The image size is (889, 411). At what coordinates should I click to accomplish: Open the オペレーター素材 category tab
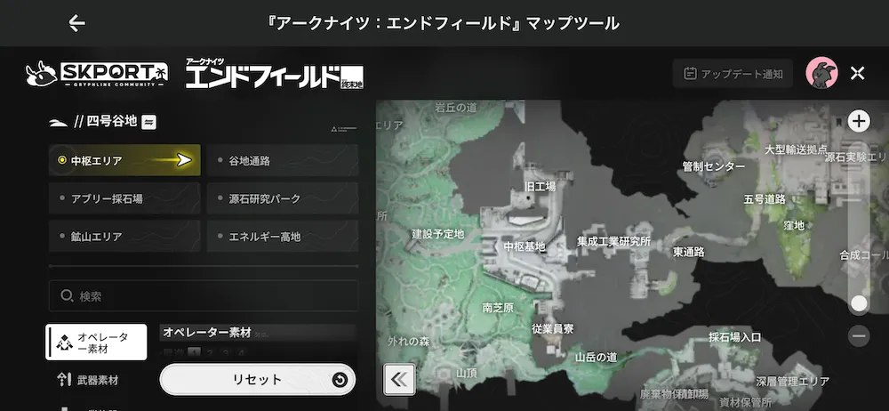pos(96,342)
